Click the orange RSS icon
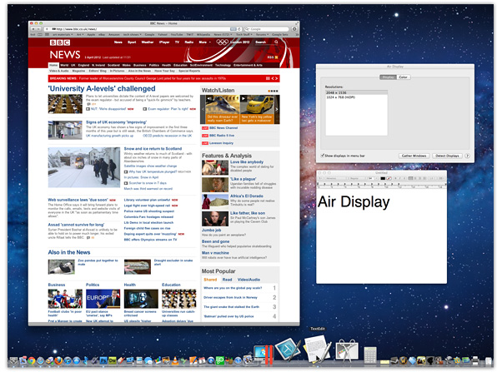Screen dimensions: 497x372 pos(276,57)
